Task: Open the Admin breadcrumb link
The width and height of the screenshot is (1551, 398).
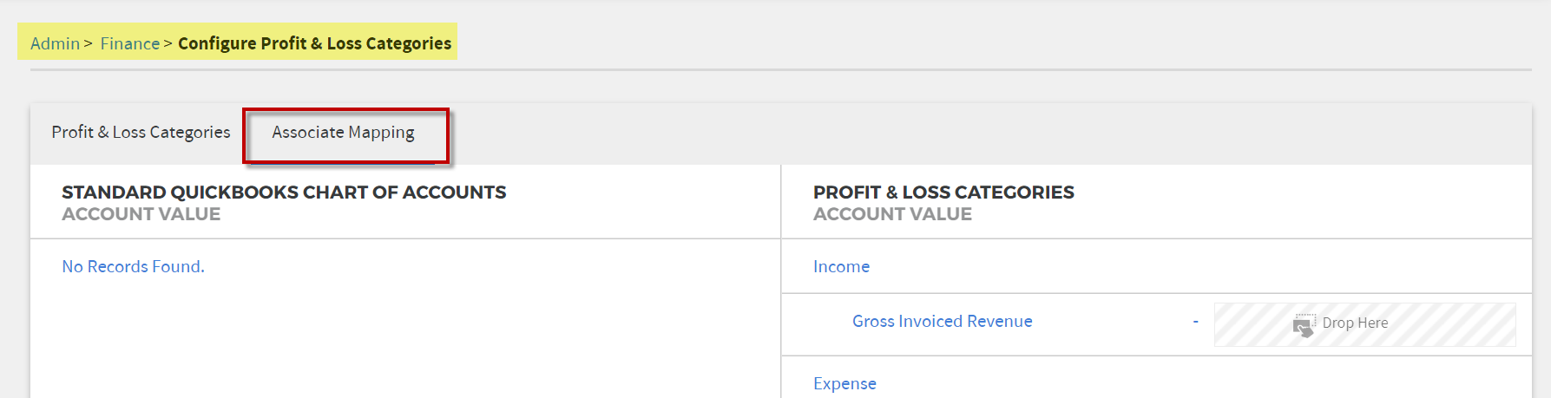Action: [55, 43]
